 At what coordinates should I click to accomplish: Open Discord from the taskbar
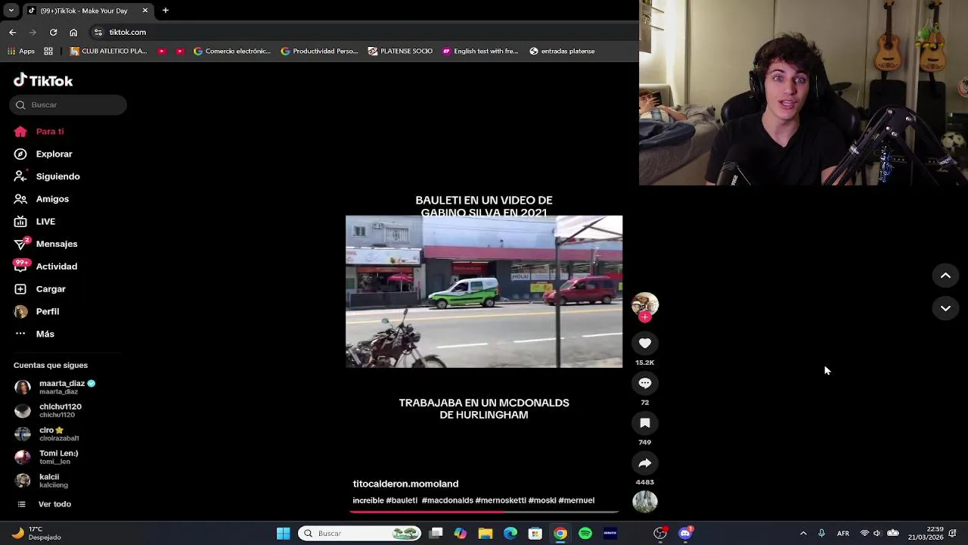coord(685,534)
